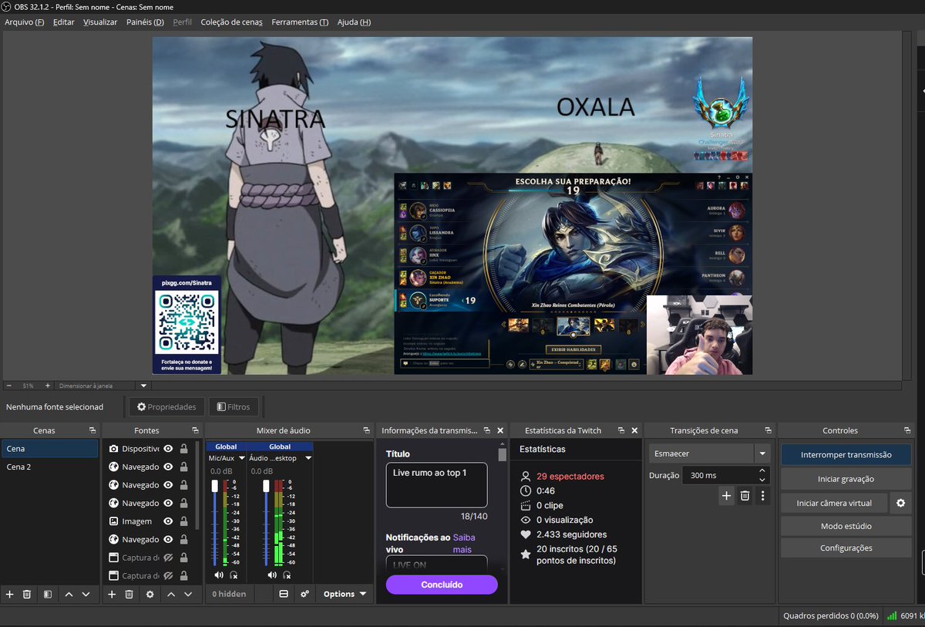This screenshot has height=627, width=925.
Task: Move scene down in Cenas panel
Action: 86,594
